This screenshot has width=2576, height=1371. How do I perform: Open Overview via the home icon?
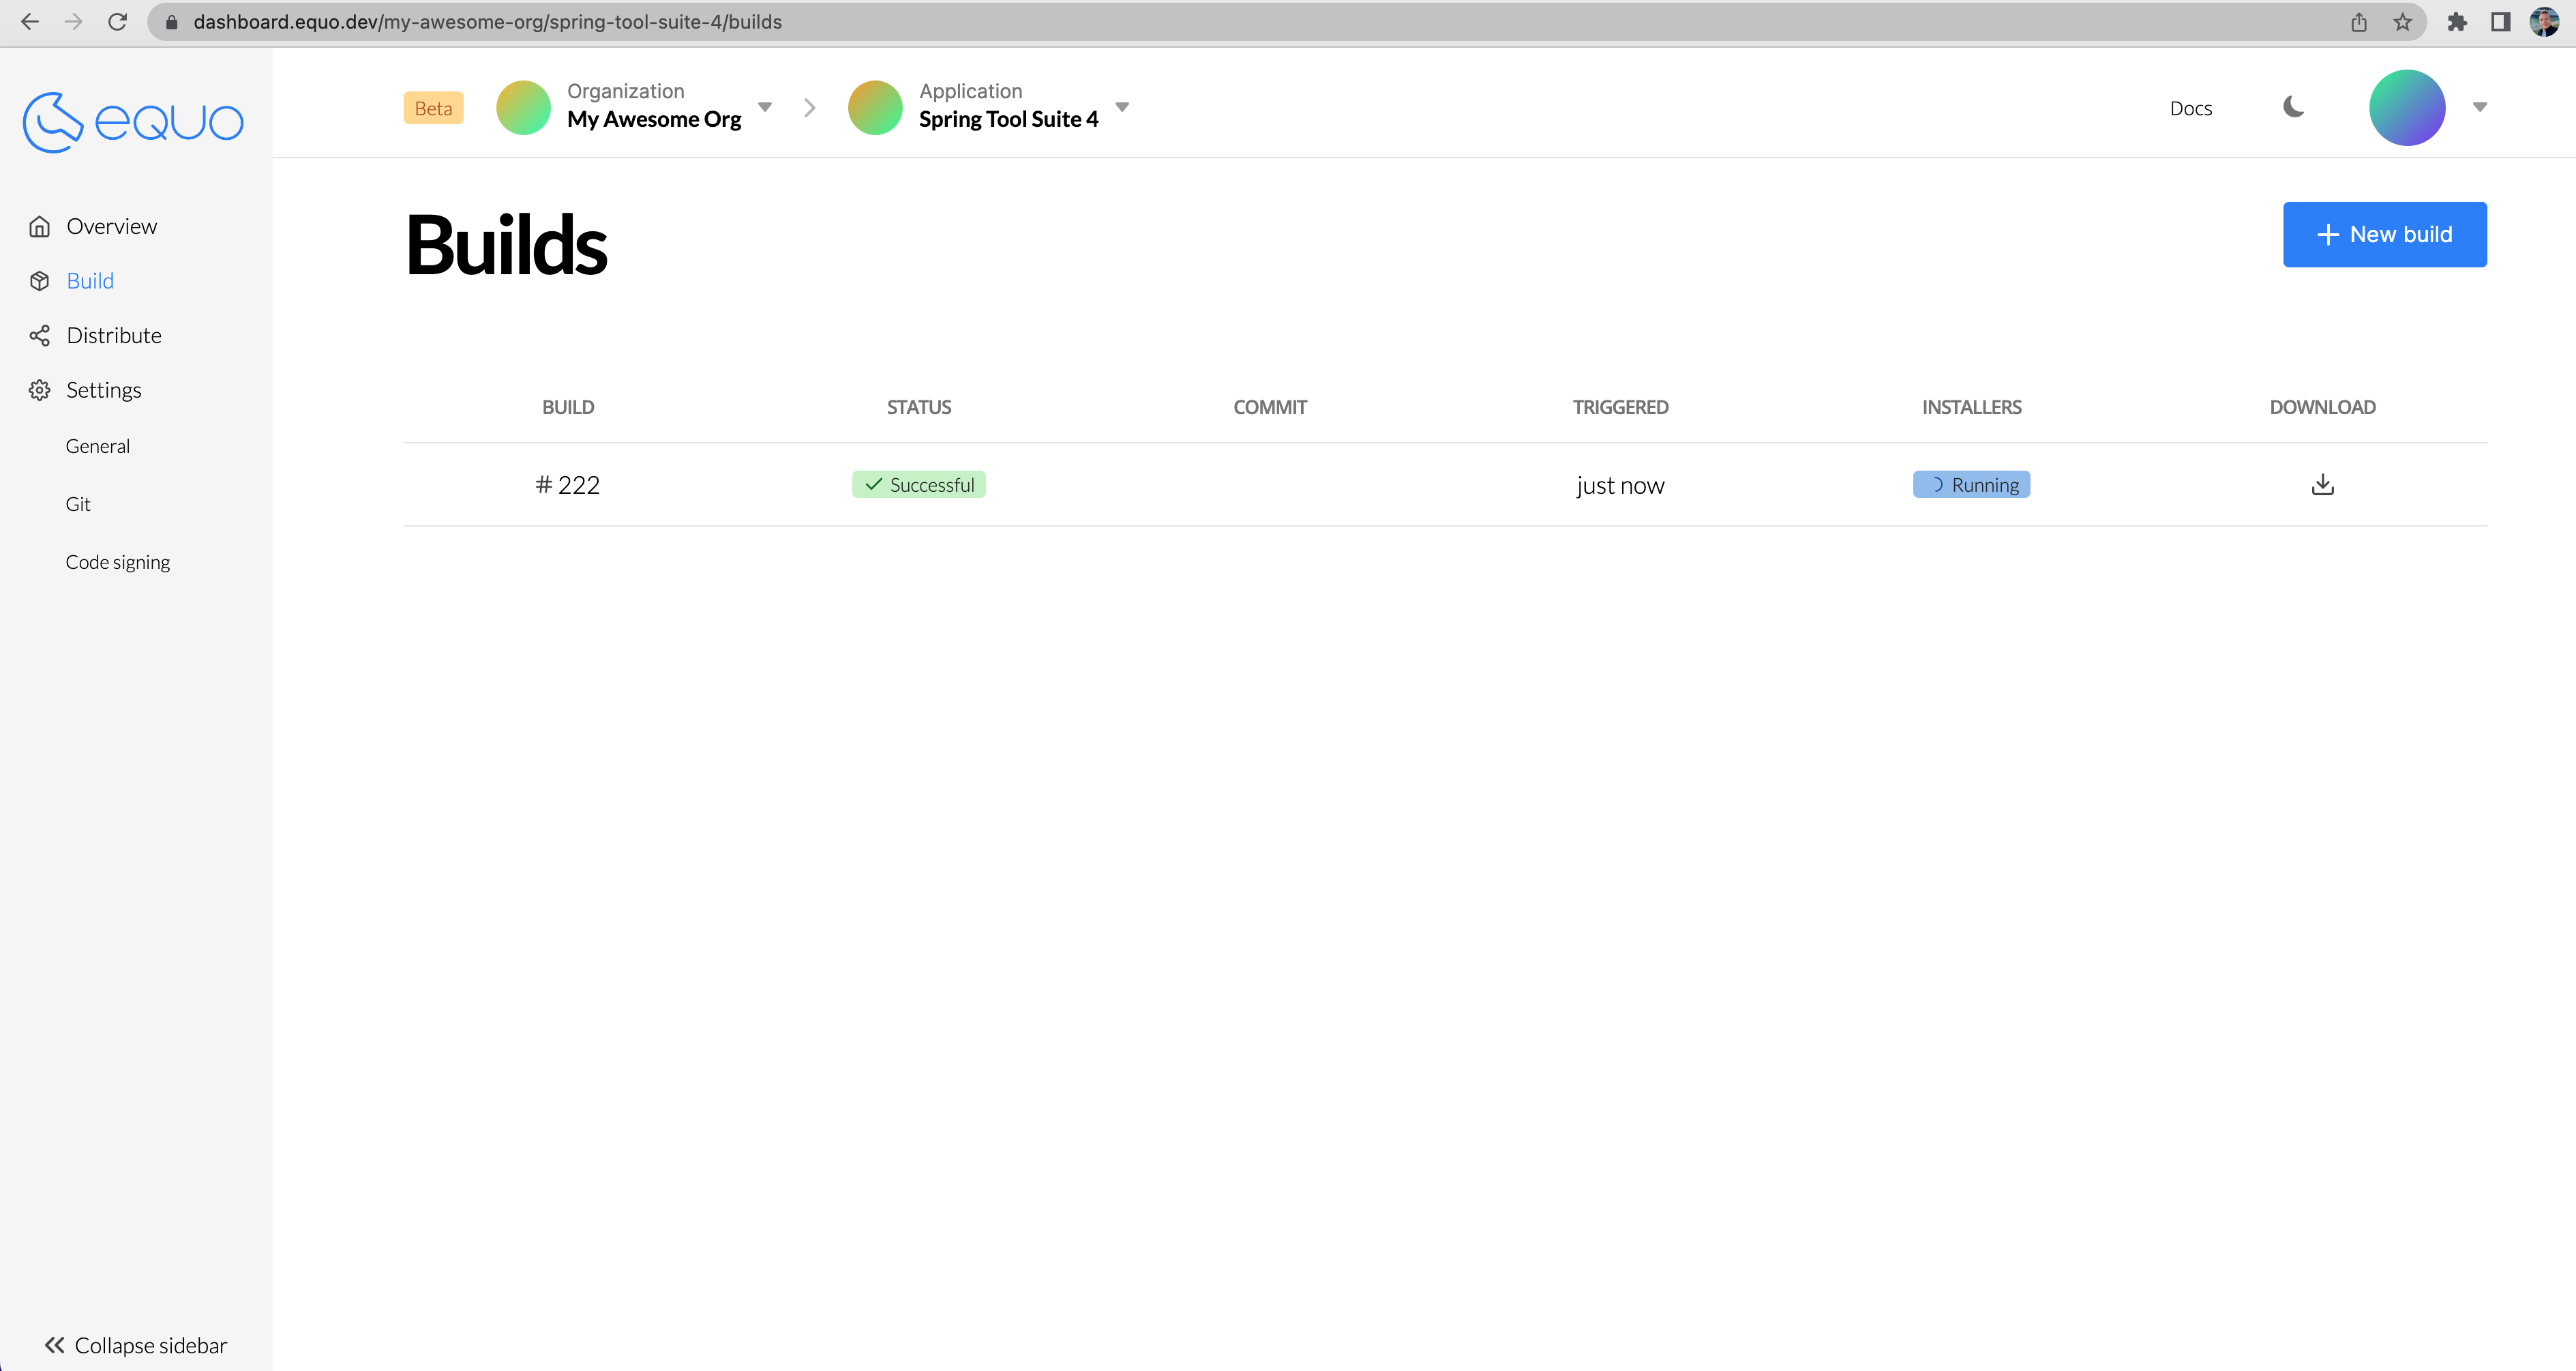tap(40, 227)
